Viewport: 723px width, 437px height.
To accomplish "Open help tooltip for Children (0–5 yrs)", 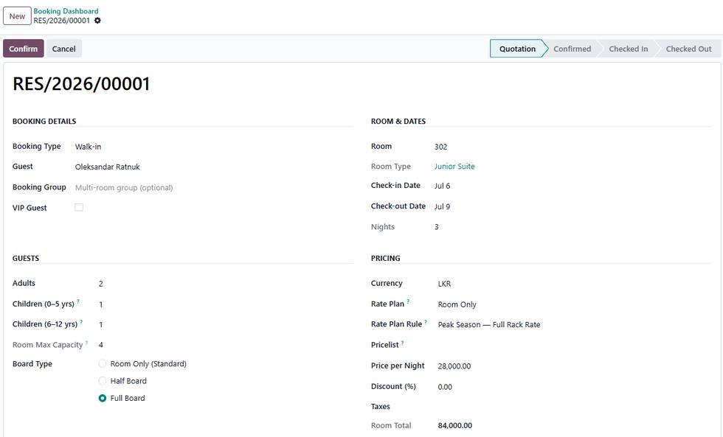I will [78, 301].
